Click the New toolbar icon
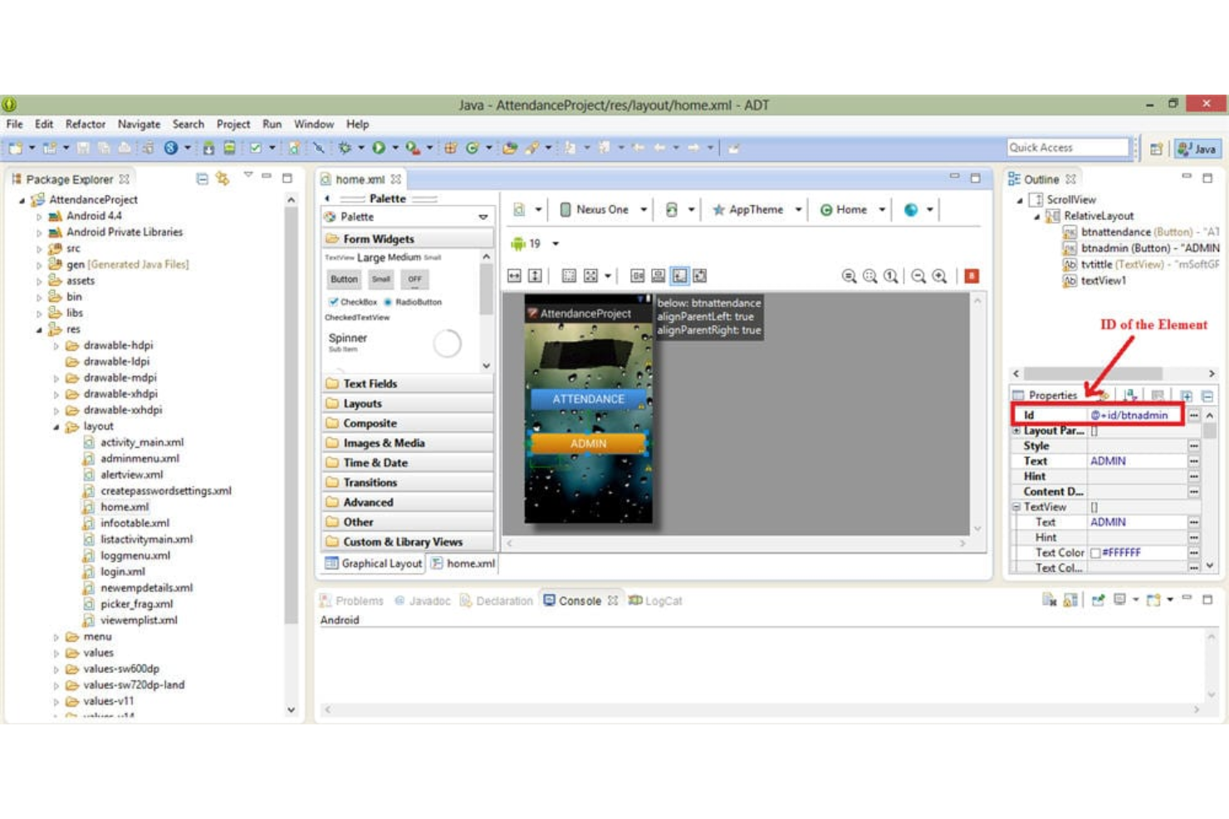This screenshot has width=1229, height=819. 16,148
